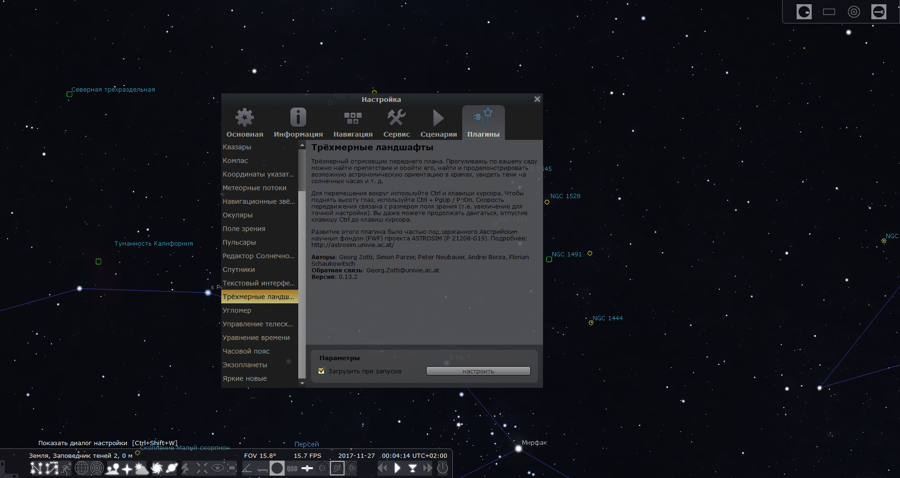Open the Сценарии tab
900x478 pixels.
[438, 123]
